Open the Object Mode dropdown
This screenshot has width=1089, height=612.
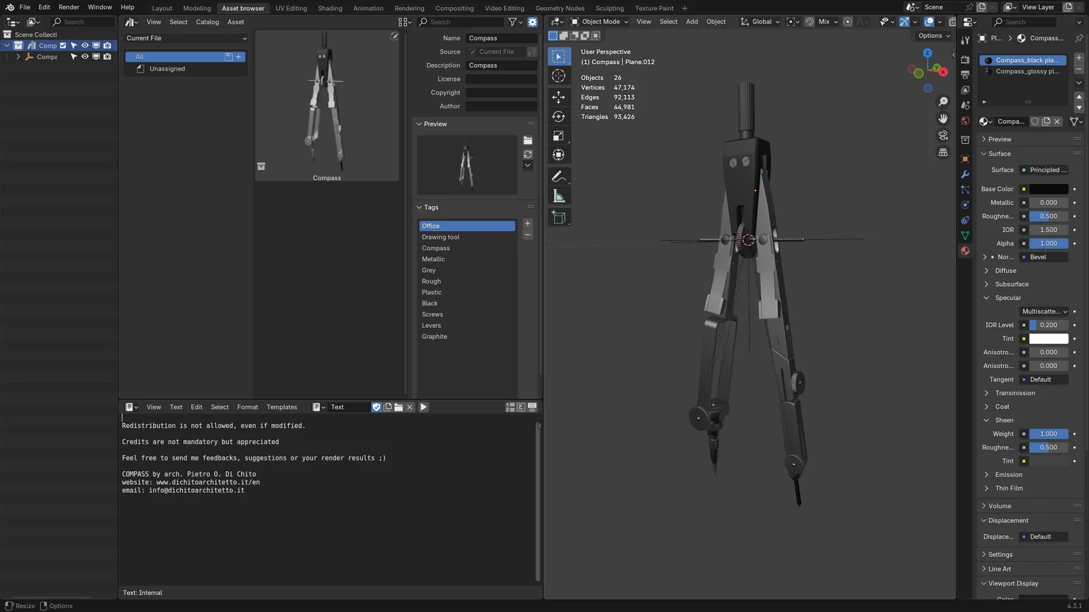click(x=602, y=21)
